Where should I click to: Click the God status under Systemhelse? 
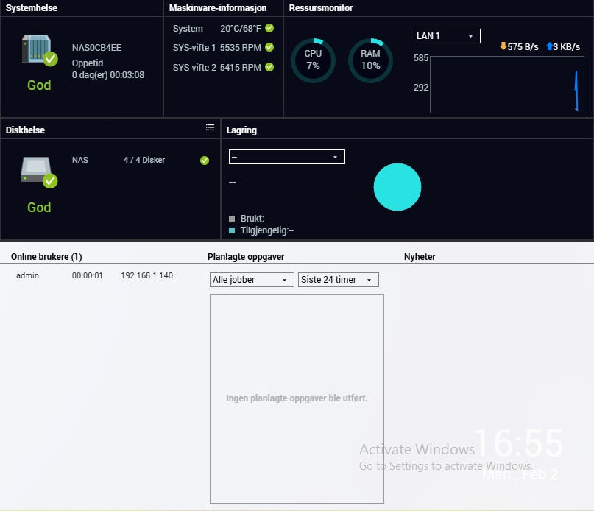tap(39, 85)
